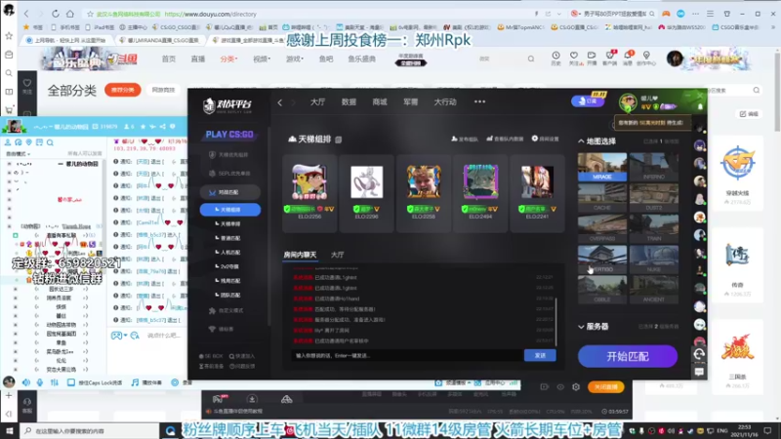Viewport: 781px width, 439px height.
Task: Click the publish team icon
Action: point(454,139)
